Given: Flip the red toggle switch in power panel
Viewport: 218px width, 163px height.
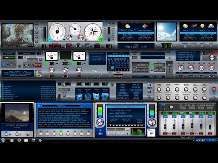Looking at the screenshot, I should click(38, 65).
